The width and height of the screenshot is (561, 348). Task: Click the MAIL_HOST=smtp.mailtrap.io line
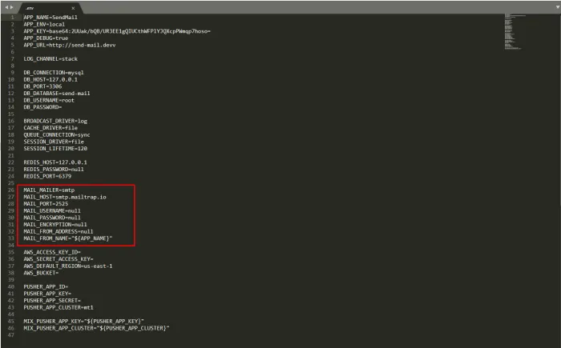click(65, 197)
